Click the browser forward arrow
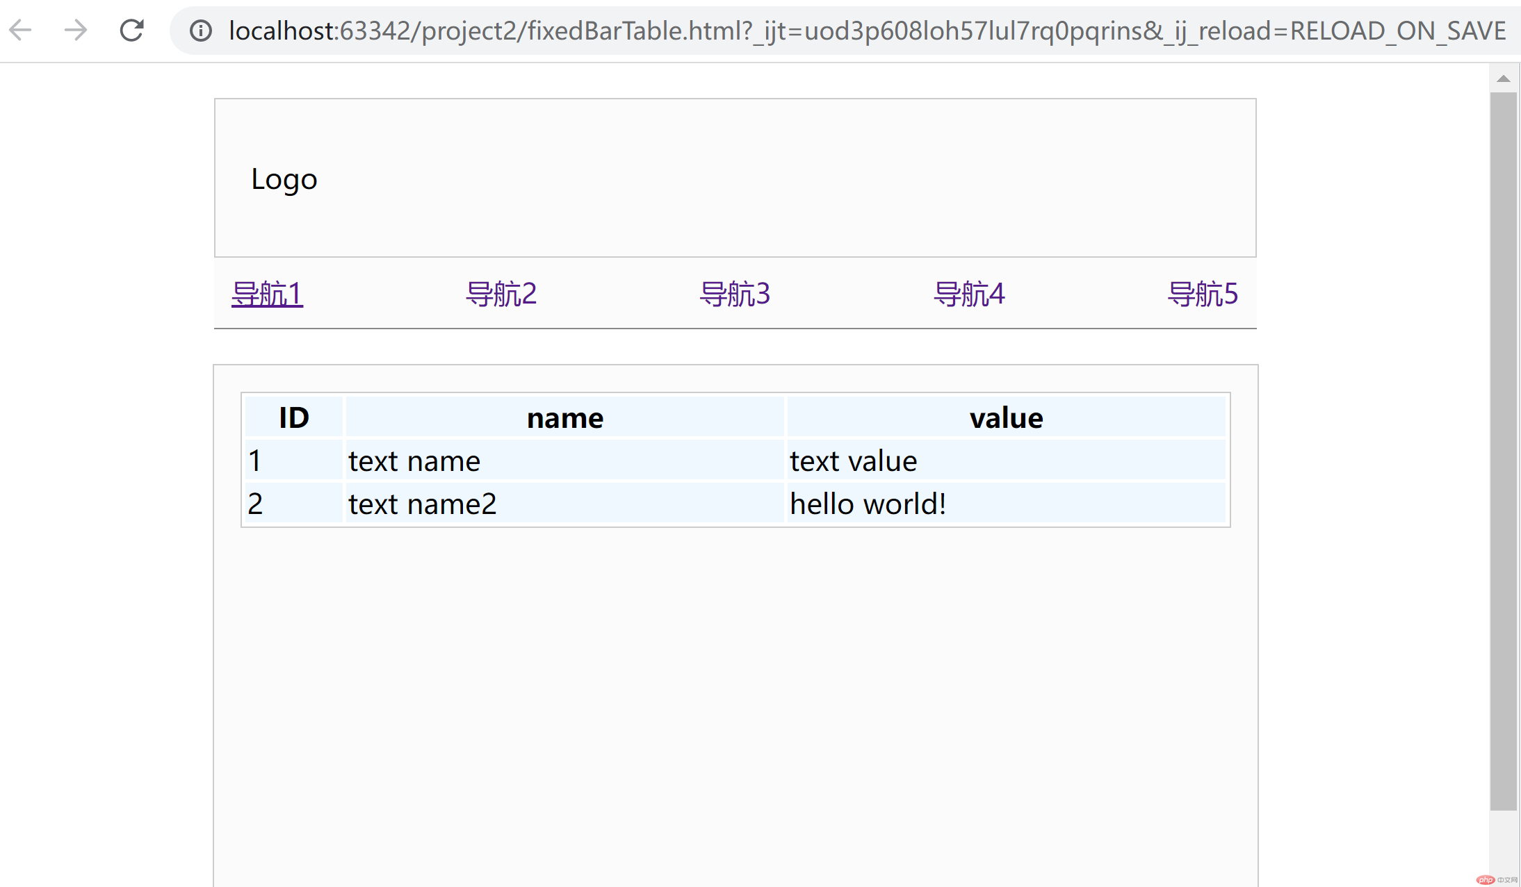The height and width of the screenshot is (887, 1521). click(76, 30)
